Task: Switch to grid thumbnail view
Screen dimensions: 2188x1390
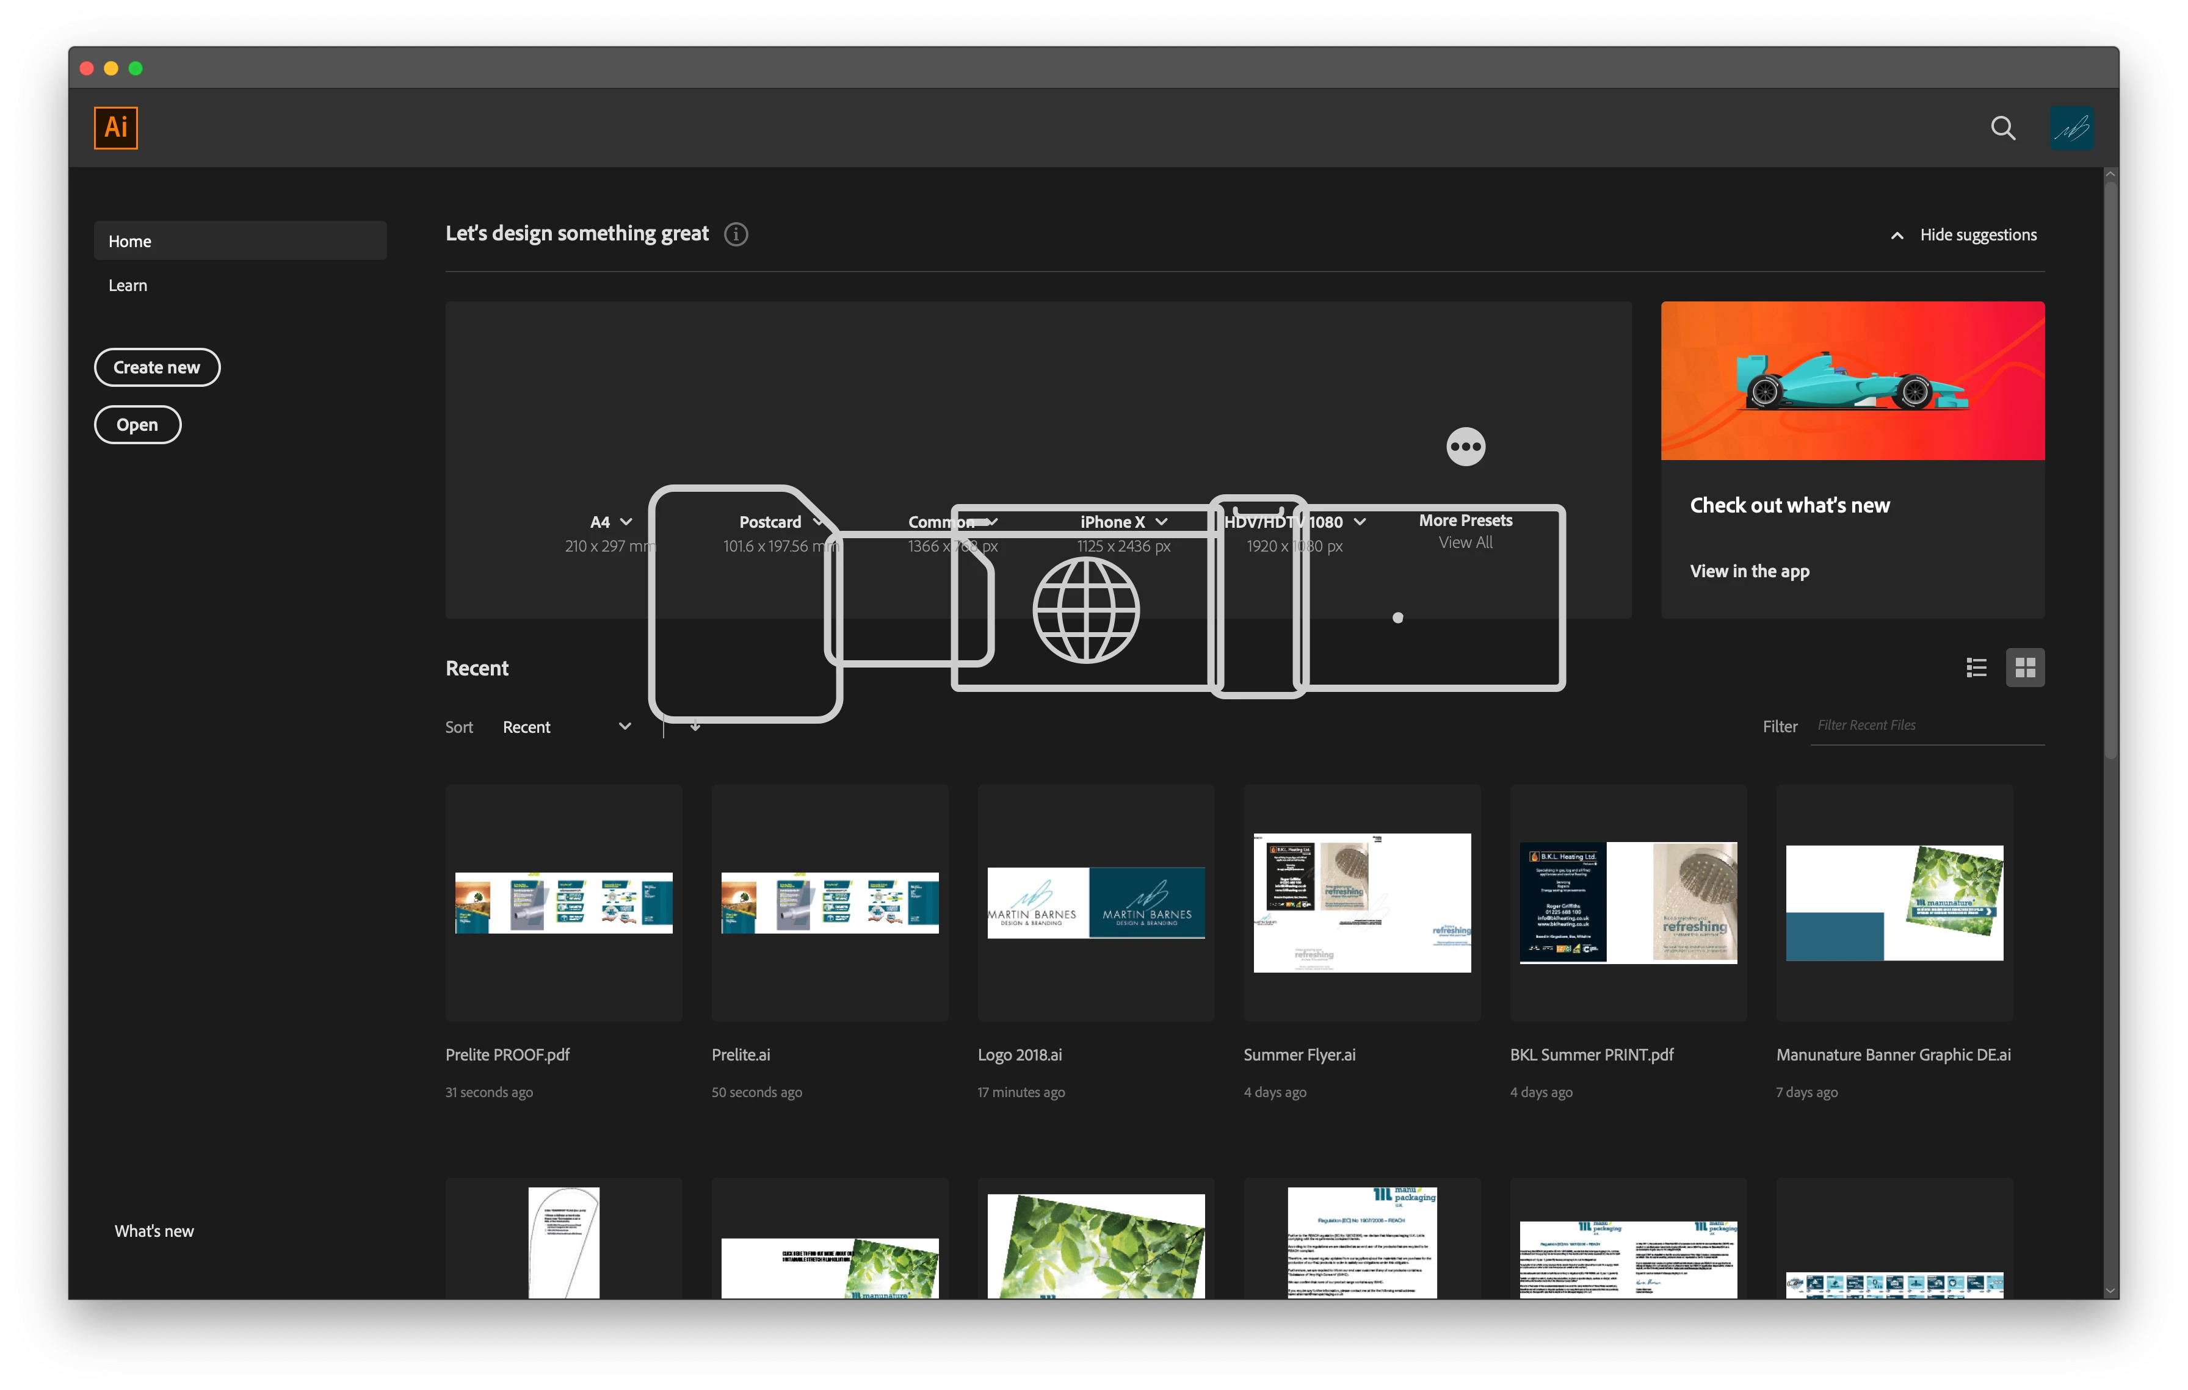Action: point(2024,668)
